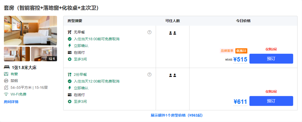Click the lightning icon in no-breakfast row

click(x=70, y=46)
